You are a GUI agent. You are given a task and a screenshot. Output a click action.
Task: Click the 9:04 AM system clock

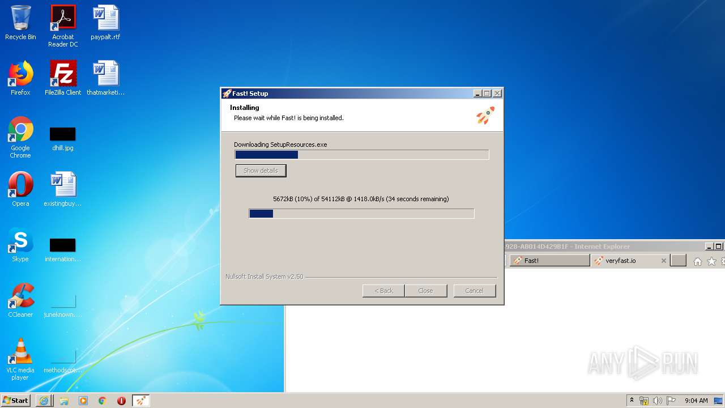696,401
